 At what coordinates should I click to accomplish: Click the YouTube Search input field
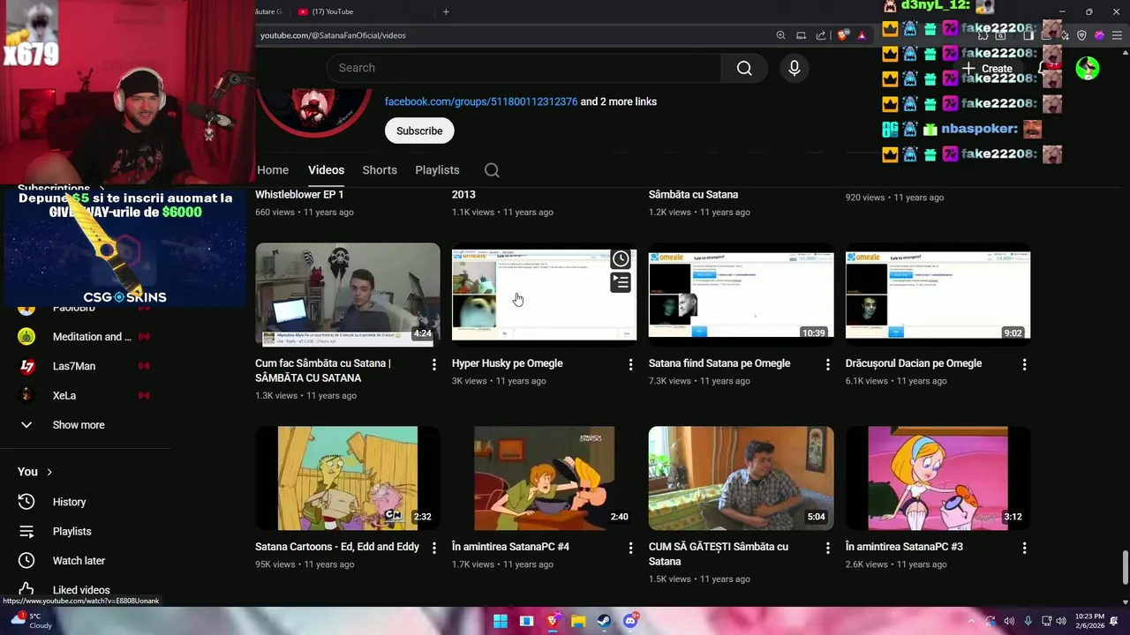point(524,68)
